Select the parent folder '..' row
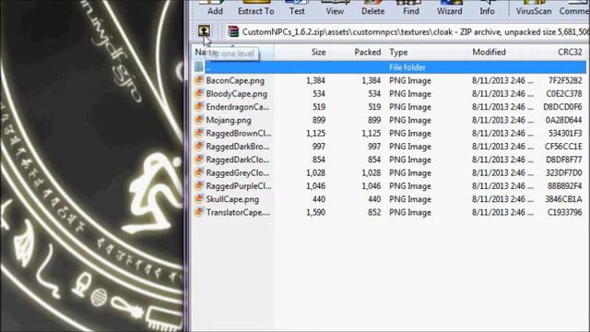 tap(389, 67)
